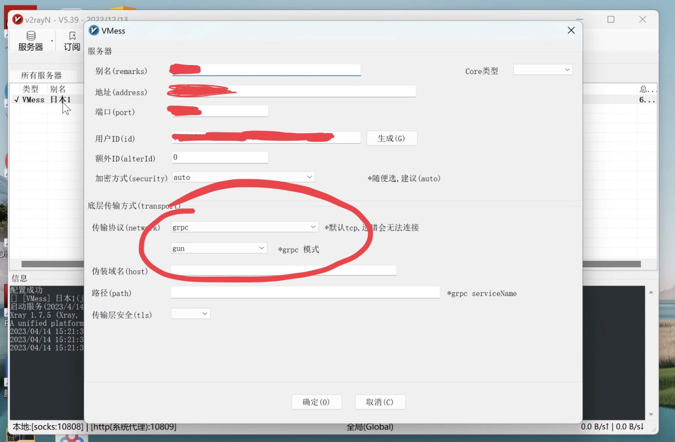
Task: Focus the 路径(path) input field
Action: (305, 292)
